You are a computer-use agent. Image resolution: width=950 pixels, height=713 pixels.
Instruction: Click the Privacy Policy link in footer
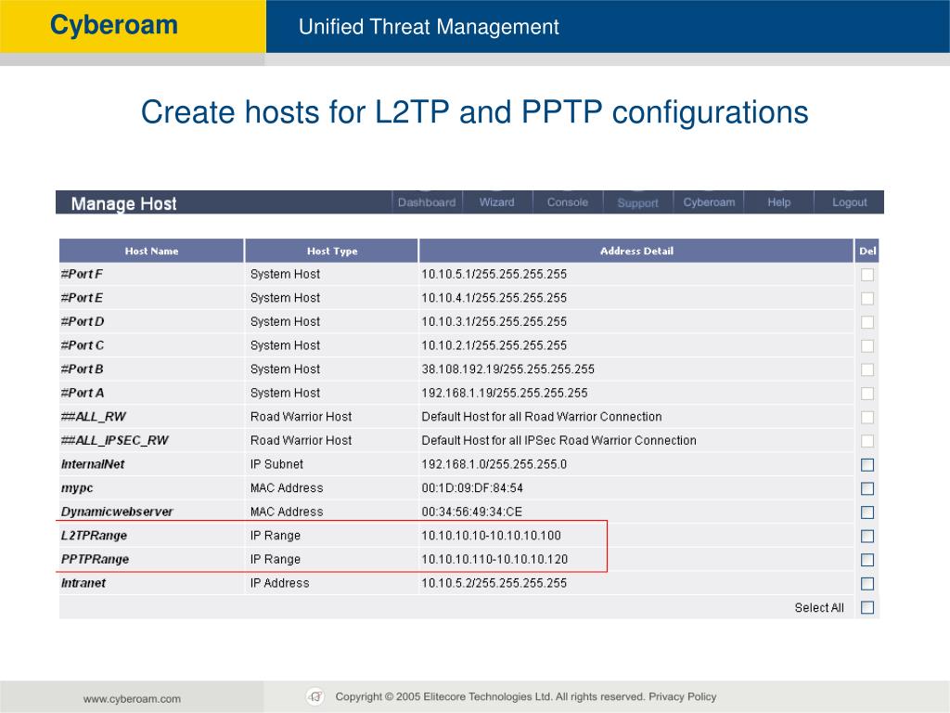click(x=682, y=696)
